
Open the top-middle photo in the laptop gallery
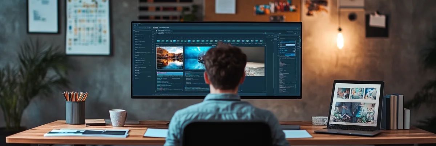tap(357, 93)
